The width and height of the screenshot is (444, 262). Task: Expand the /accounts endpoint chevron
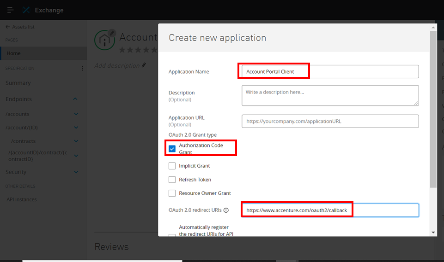tap(76, 114)
